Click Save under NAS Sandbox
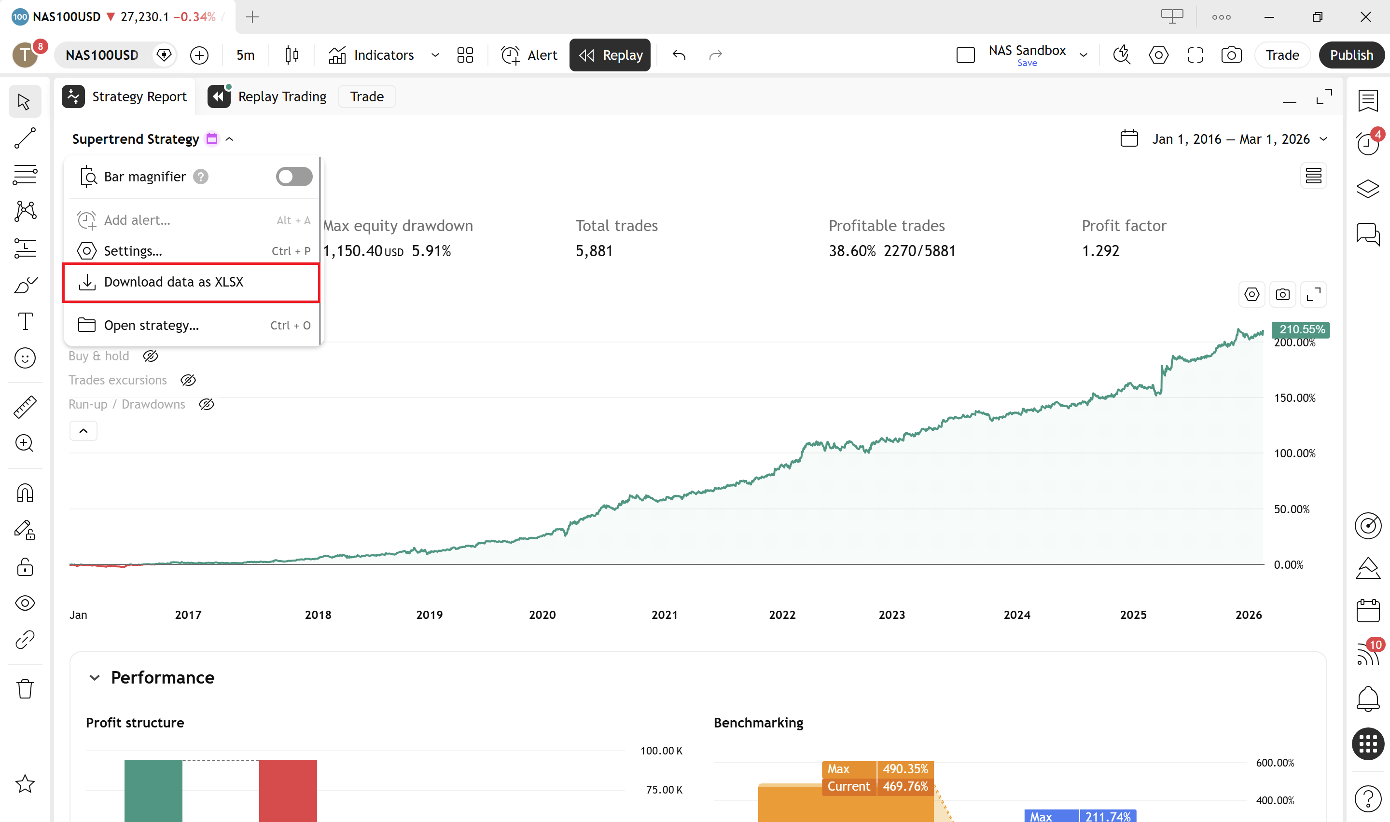 tap(1027, 63)
